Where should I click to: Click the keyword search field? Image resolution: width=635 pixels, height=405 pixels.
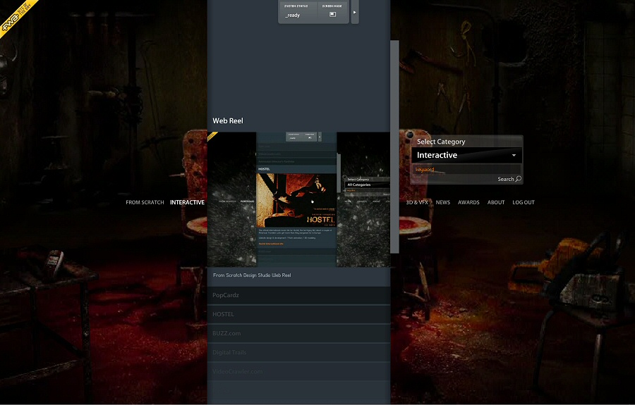point(466,170)
